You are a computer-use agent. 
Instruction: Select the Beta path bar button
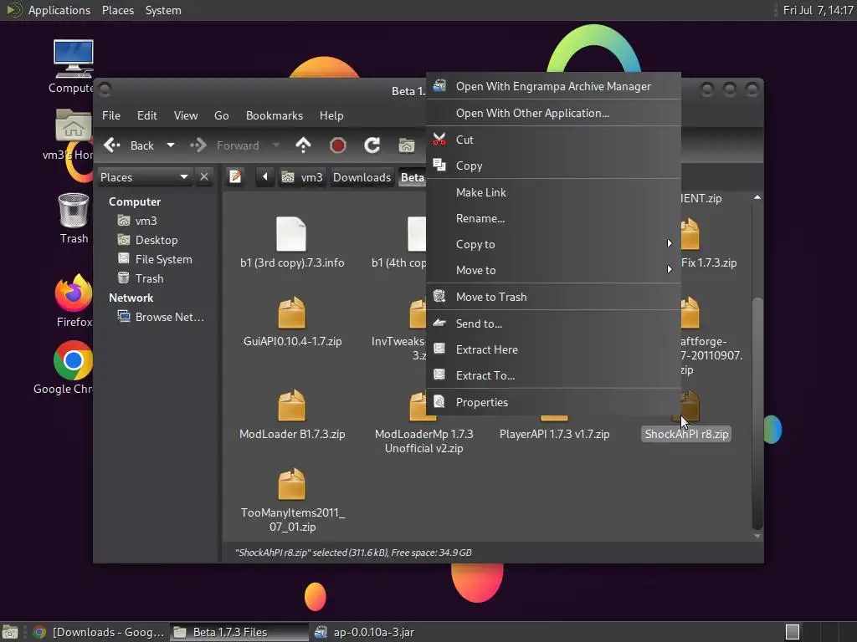point(412,177)
